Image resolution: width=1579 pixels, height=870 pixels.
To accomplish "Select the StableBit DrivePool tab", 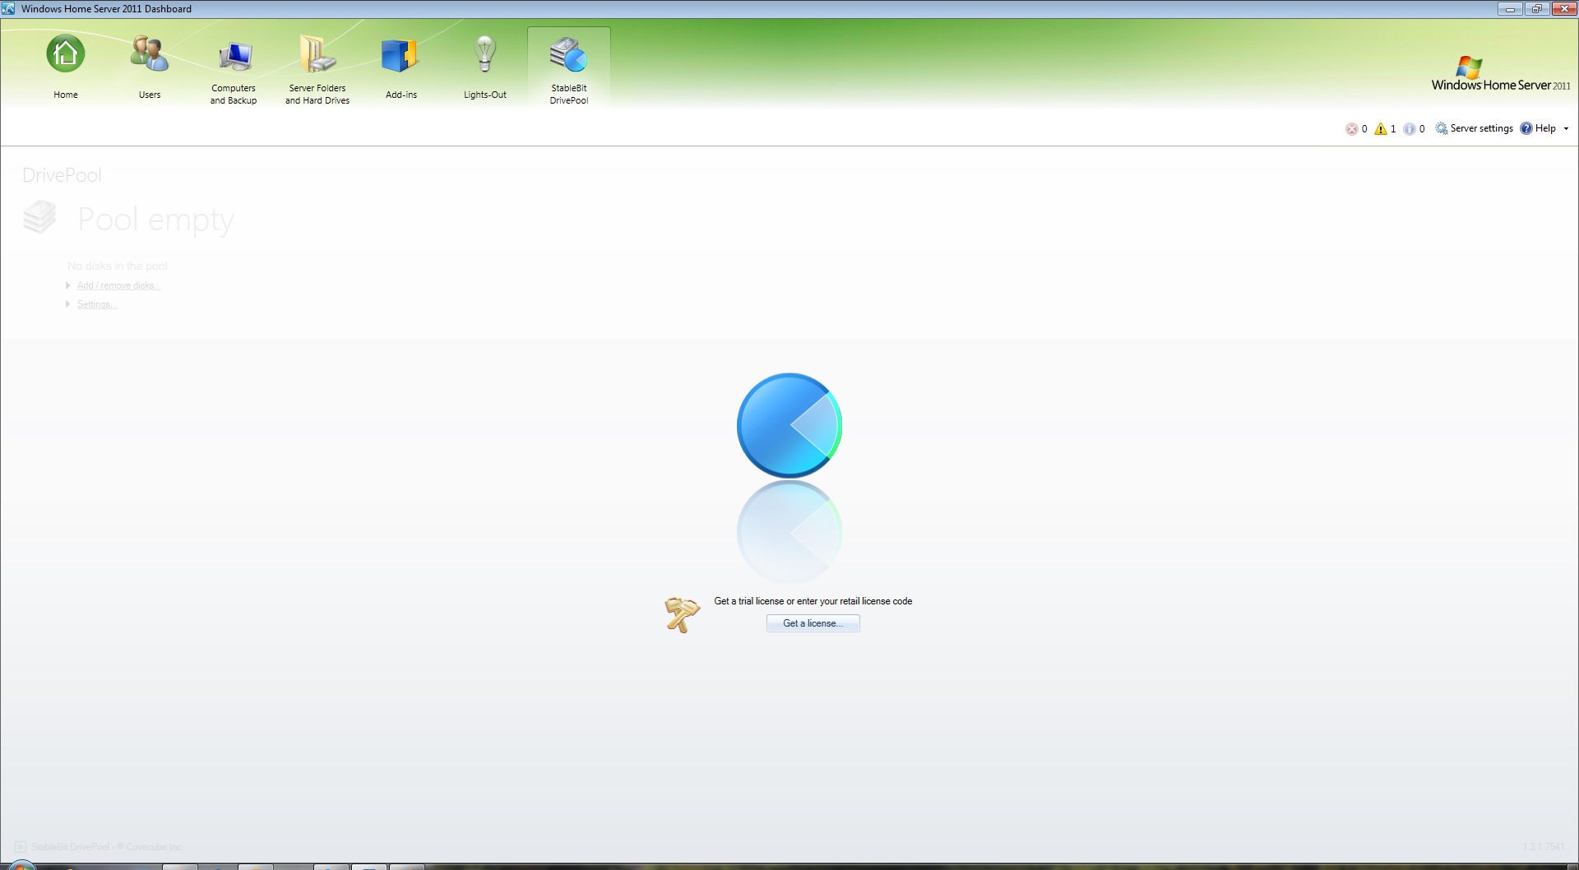I will [x=569, y=69].
